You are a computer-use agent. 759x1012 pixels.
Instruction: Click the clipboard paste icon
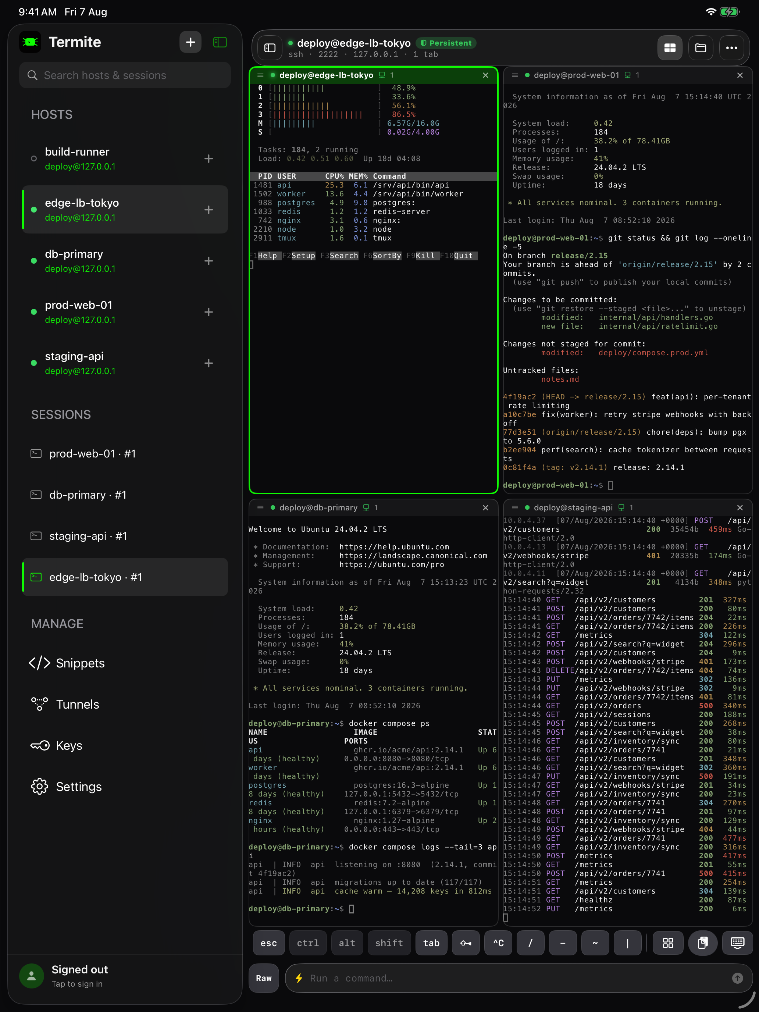[703, 943]
